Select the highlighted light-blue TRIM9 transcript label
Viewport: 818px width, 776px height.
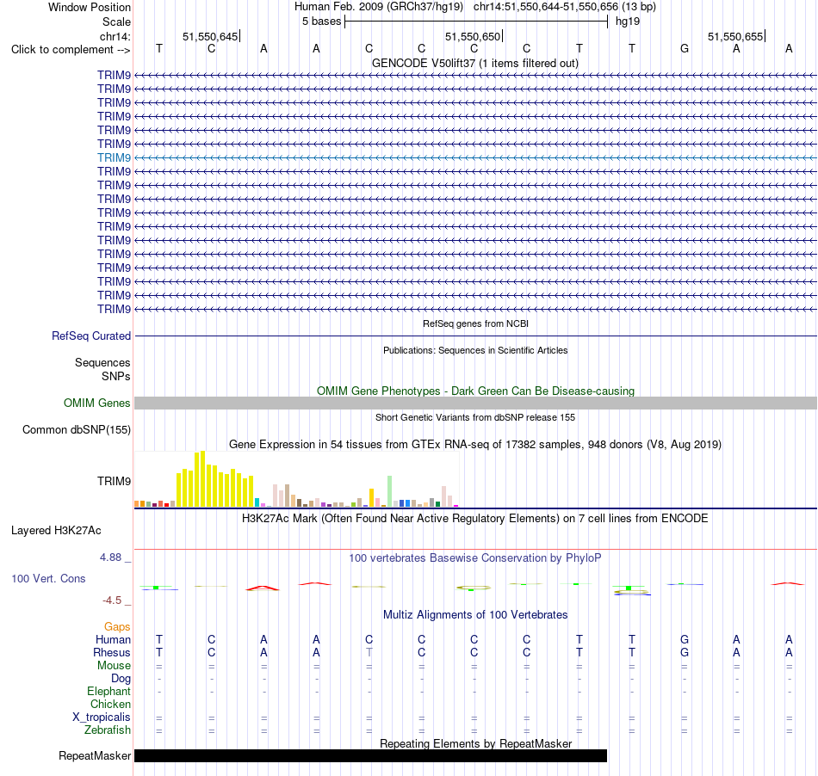[x=114, y=157]
